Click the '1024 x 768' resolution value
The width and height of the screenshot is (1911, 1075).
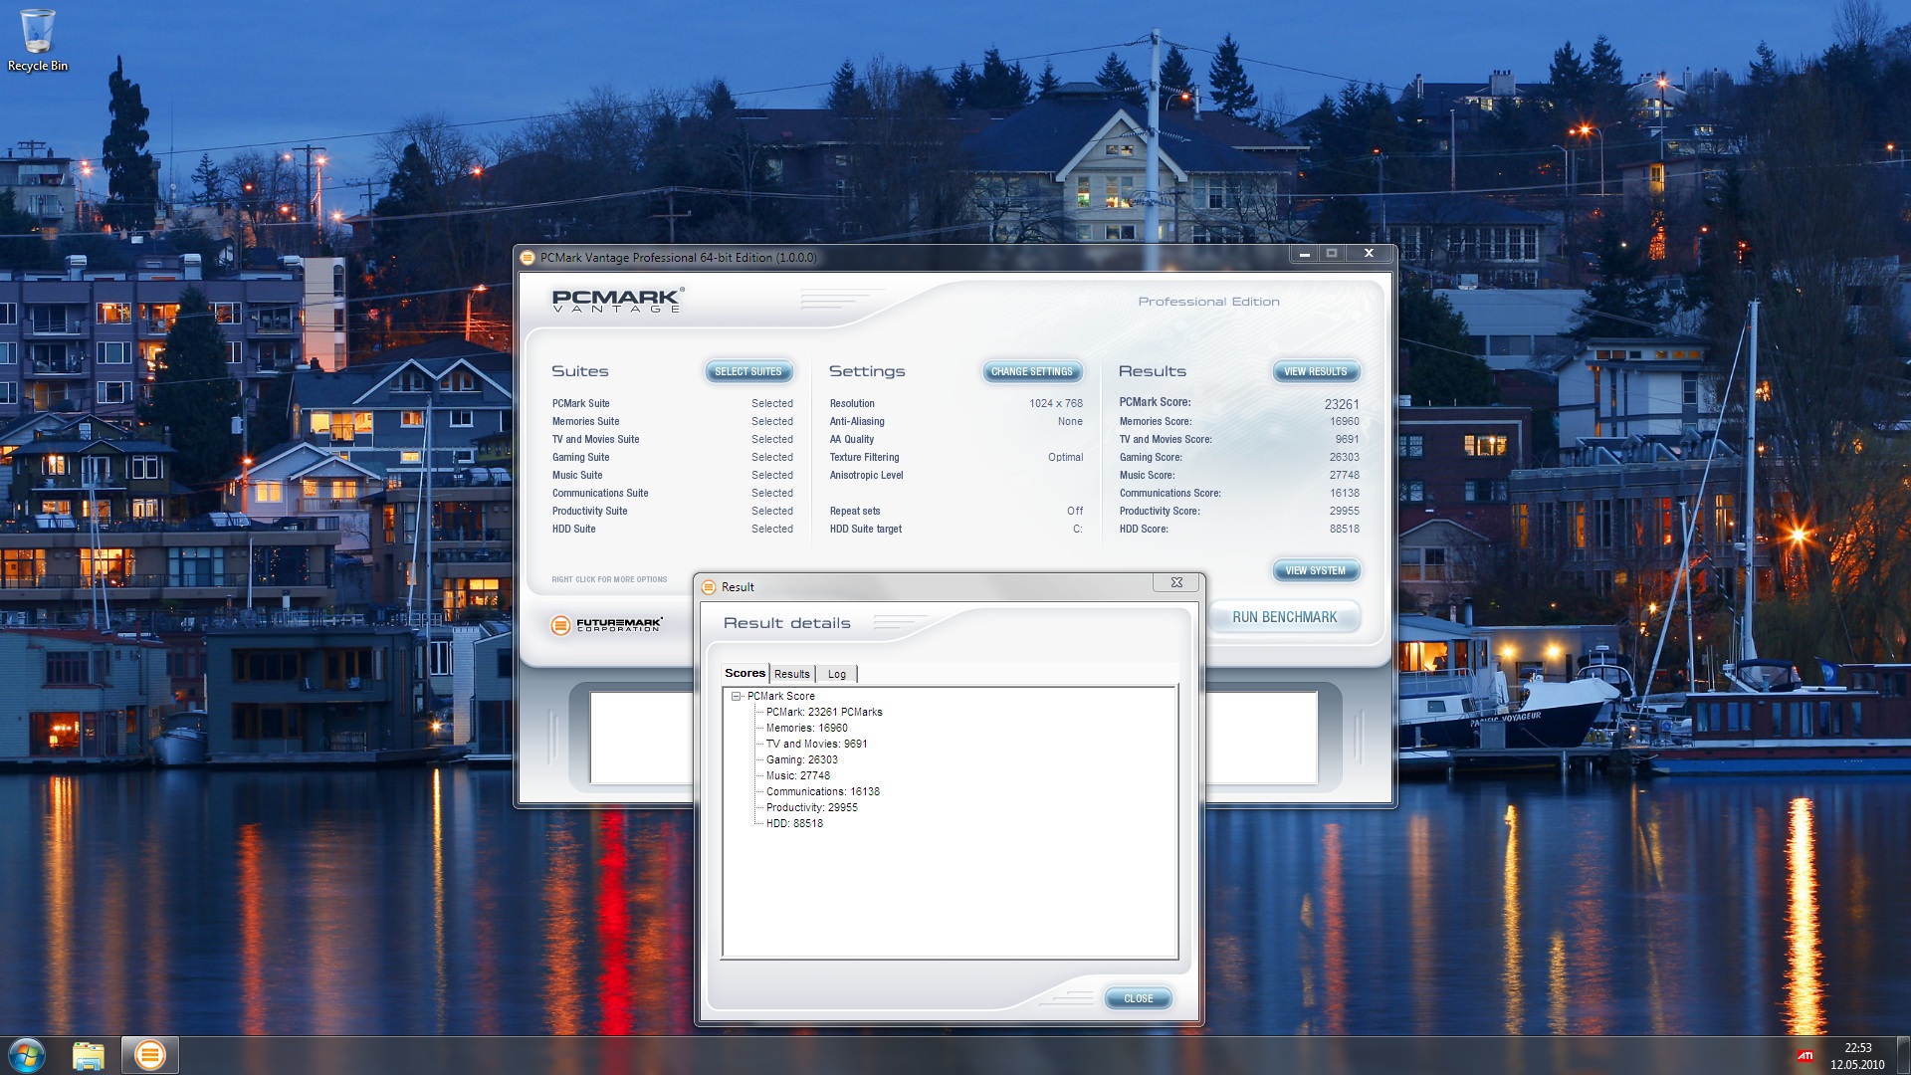click(1056, 404)
